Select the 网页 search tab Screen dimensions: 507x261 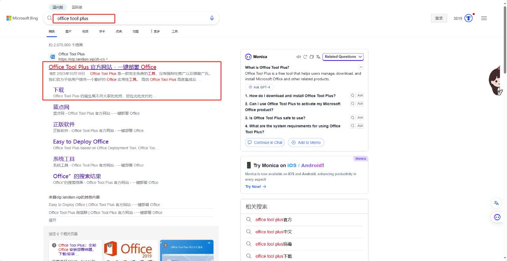(52, 31)
